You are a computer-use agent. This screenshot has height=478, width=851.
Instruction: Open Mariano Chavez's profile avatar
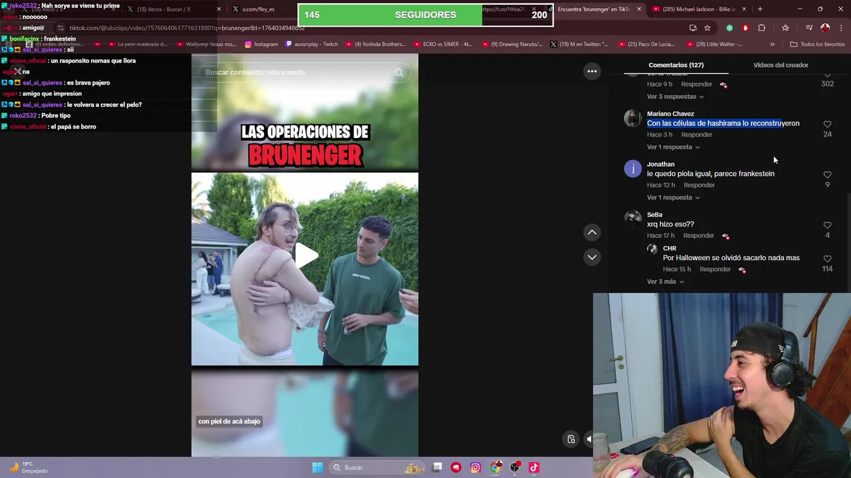click(632, 118)
